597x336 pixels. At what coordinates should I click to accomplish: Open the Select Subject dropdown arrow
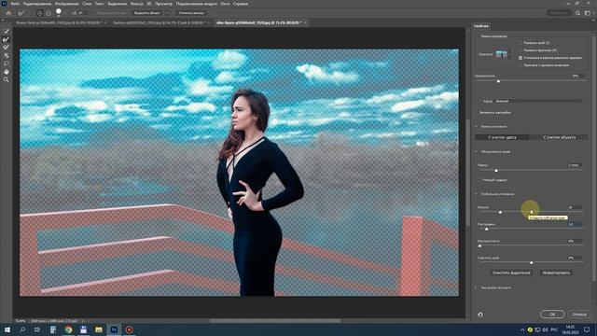pos(167,13)
